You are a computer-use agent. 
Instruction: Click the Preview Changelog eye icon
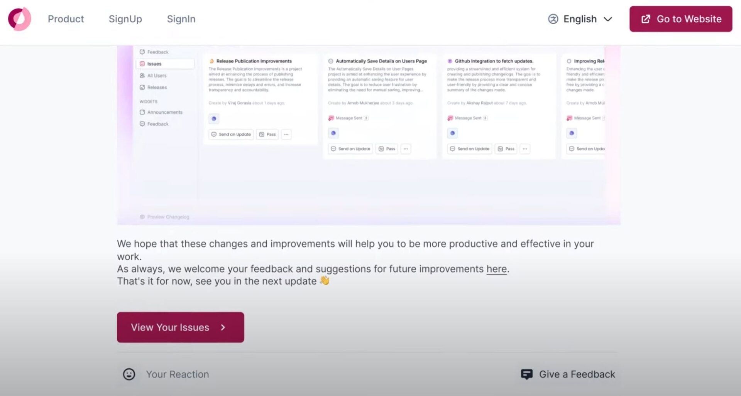click(142, 217)
